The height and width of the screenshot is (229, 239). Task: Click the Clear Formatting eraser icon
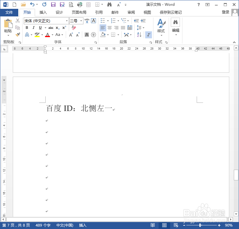pyautogui.click(x=74, y=28)
